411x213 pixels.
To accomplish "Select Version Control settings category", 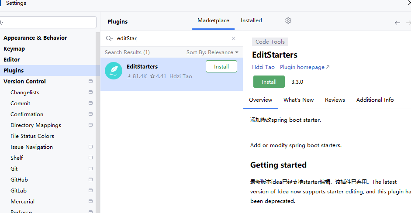I will pos(24,81).
